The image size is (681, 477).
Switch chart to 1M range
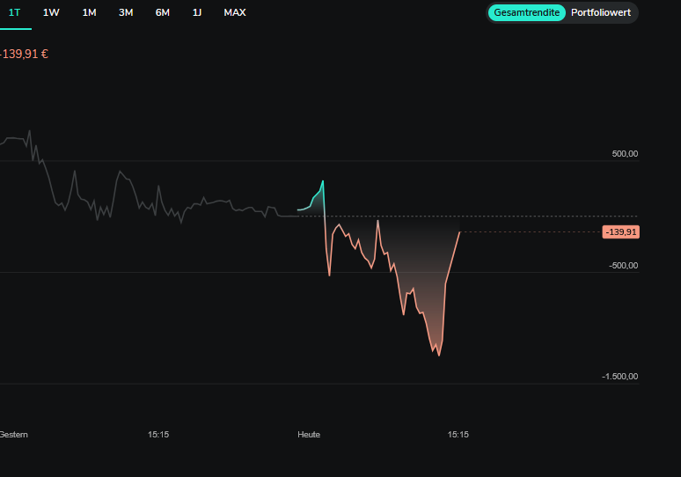[x=89, y=12]
